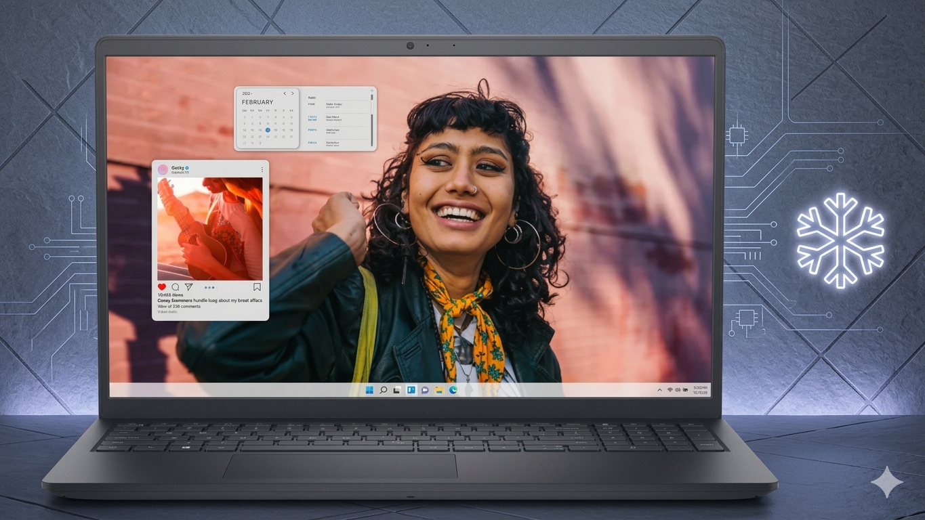Image resolution: width=925 pixels, height=520 pixels.
Task: Open Getky's profile picture thumbnail
Action: pos(163,169)
